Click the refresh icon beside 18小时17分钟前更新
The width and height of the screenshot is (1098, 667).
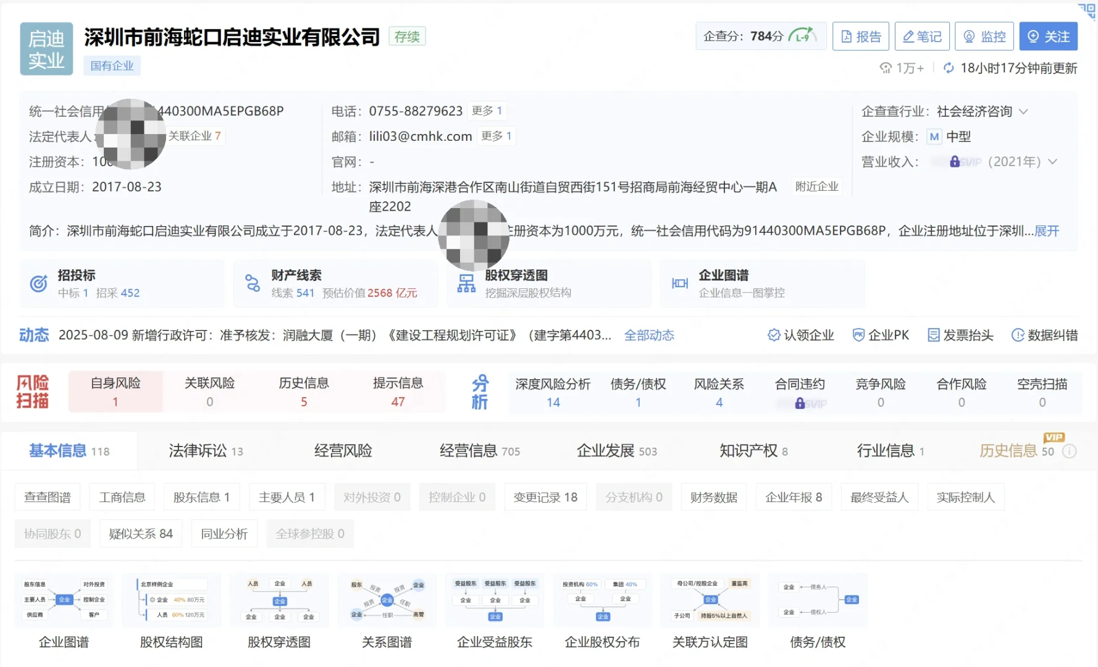tap(949, 68)
